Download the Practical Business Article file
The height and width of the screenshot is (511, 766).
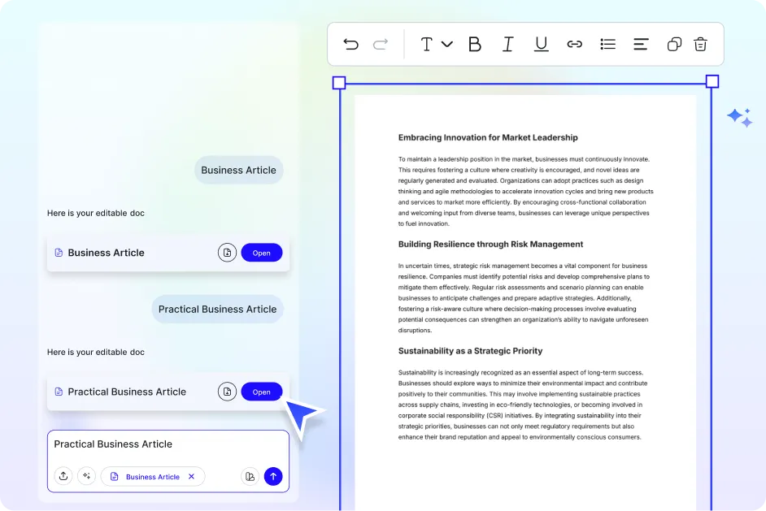pos(227,392)
